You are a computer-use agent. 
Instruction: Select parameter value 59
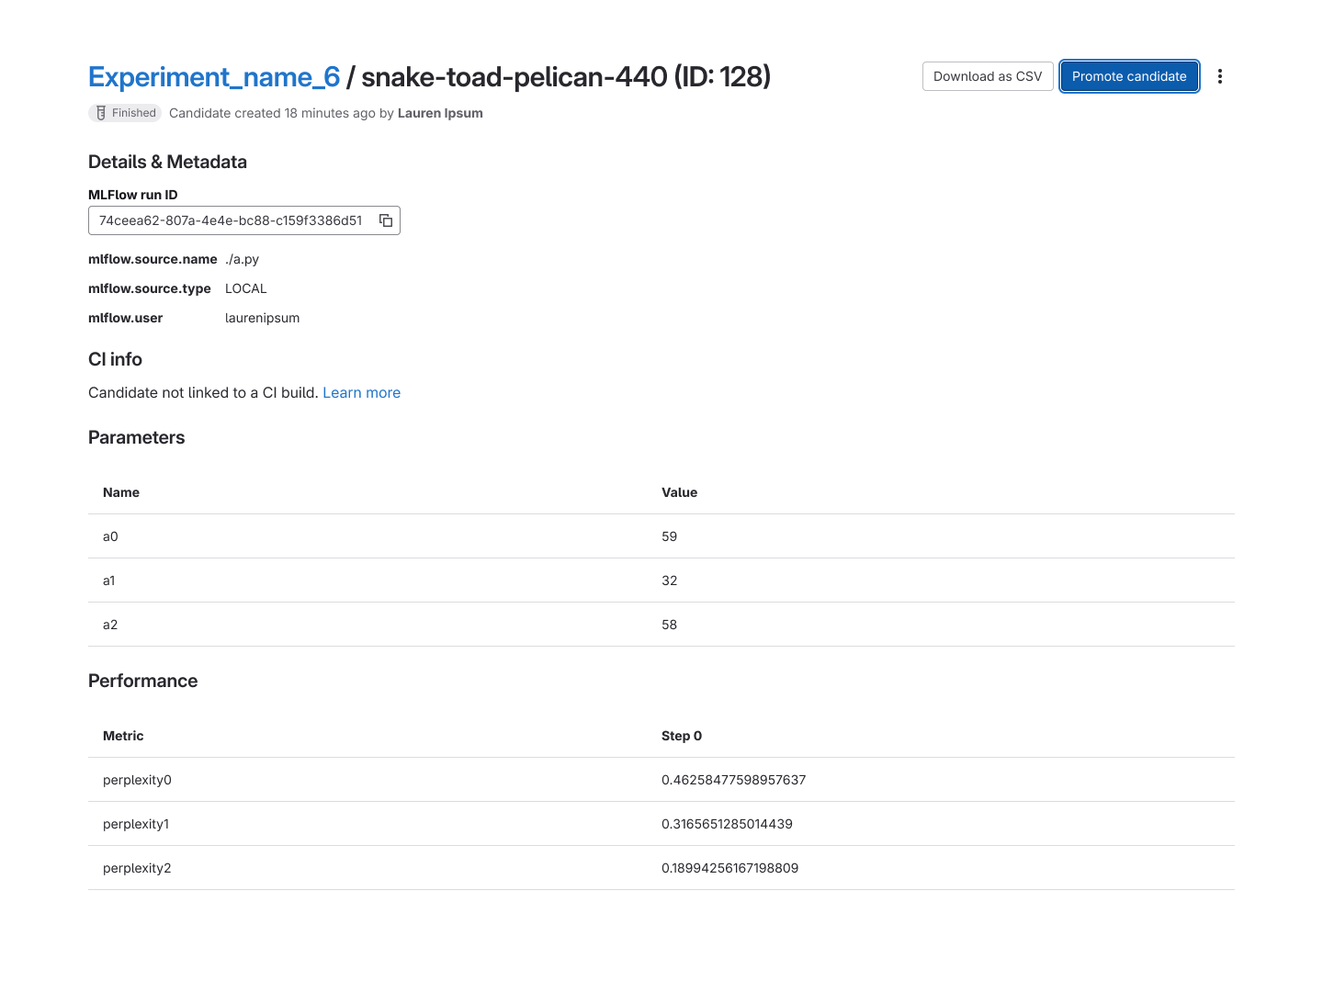tap(669, 536)
